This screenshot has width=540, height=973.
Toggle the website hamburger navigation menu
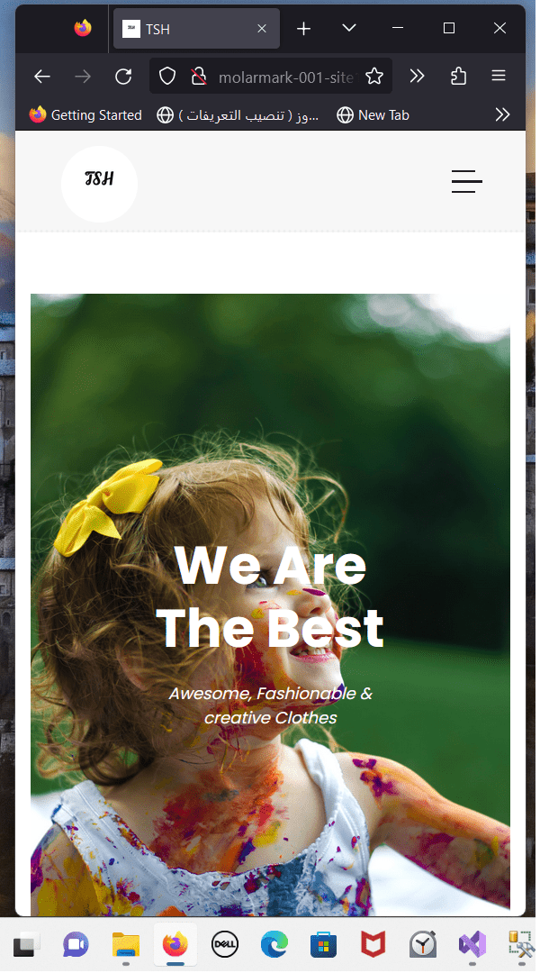(x=467, y=181)
